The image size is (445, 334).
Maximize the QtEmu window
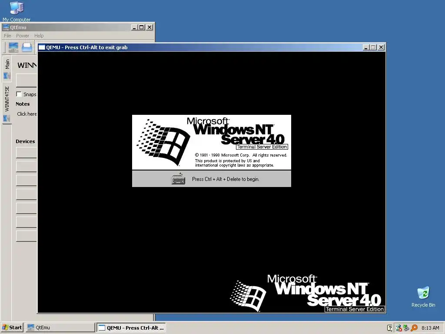142,27
